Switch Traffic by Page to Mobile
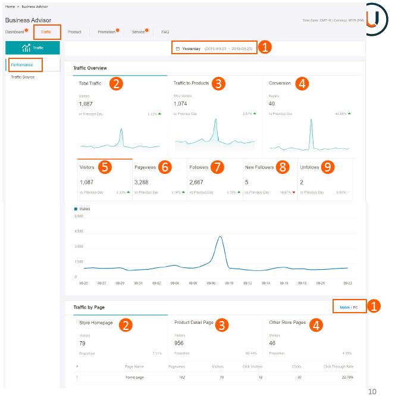This screenshot has width=395, height=399. [344, 307]
